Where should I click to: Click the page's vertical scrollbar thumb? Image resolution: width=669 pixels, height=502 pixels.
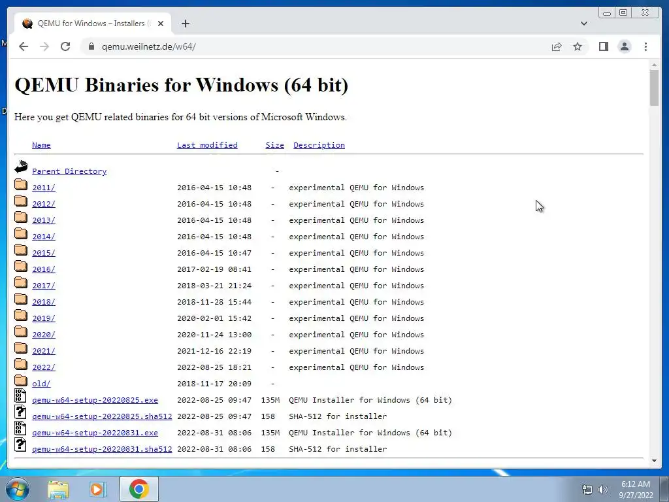[654, 88]
